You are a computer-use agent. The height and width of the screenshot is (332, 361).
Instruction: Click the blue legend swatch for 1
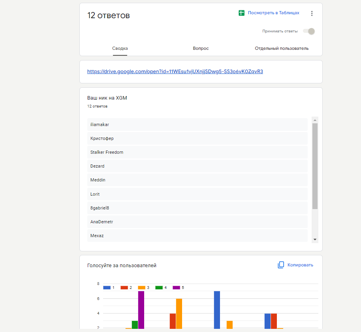tap(107, 287)
